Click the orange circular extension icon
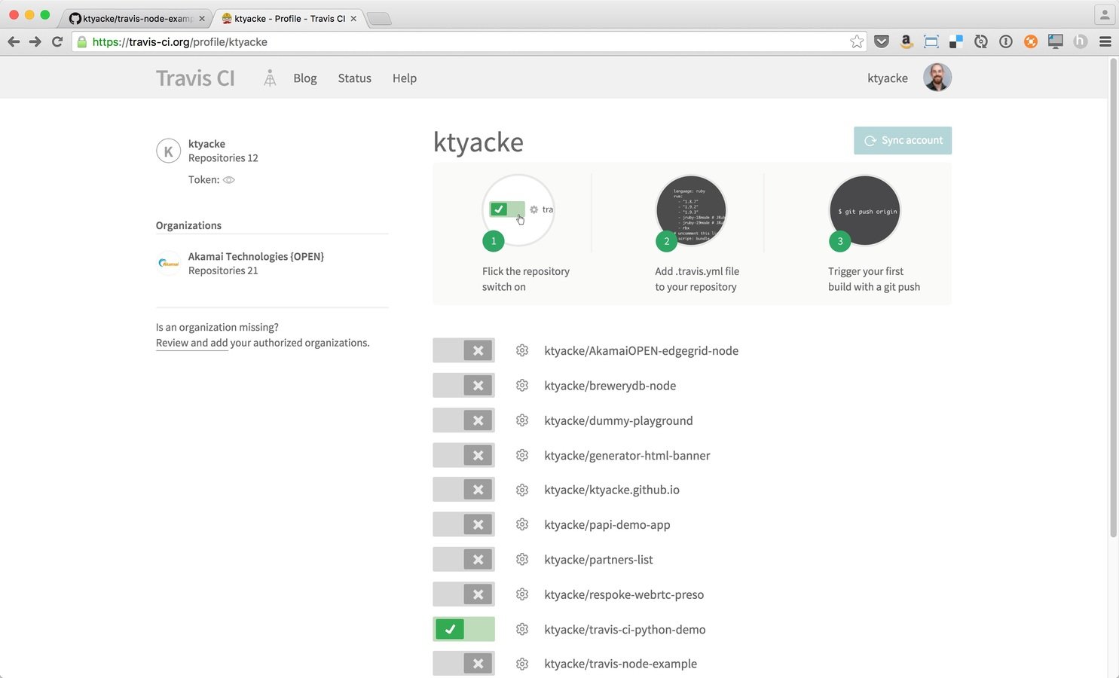This screenshot has height=678, width=1119. (1031, 41)
